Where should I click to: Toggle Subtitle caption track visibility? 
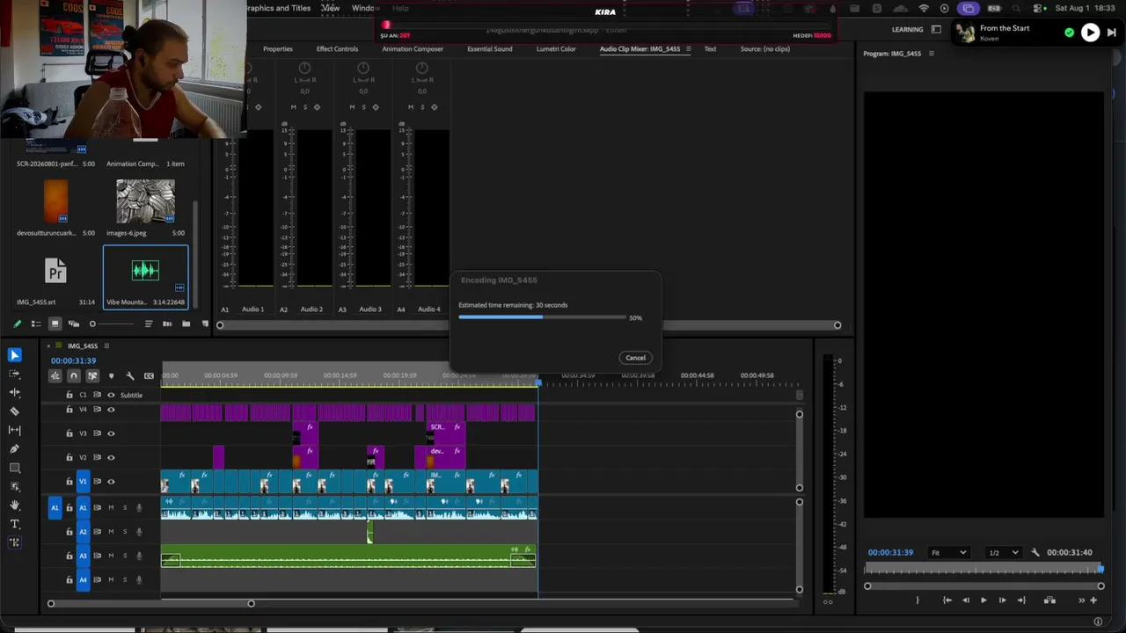point(111,396)
